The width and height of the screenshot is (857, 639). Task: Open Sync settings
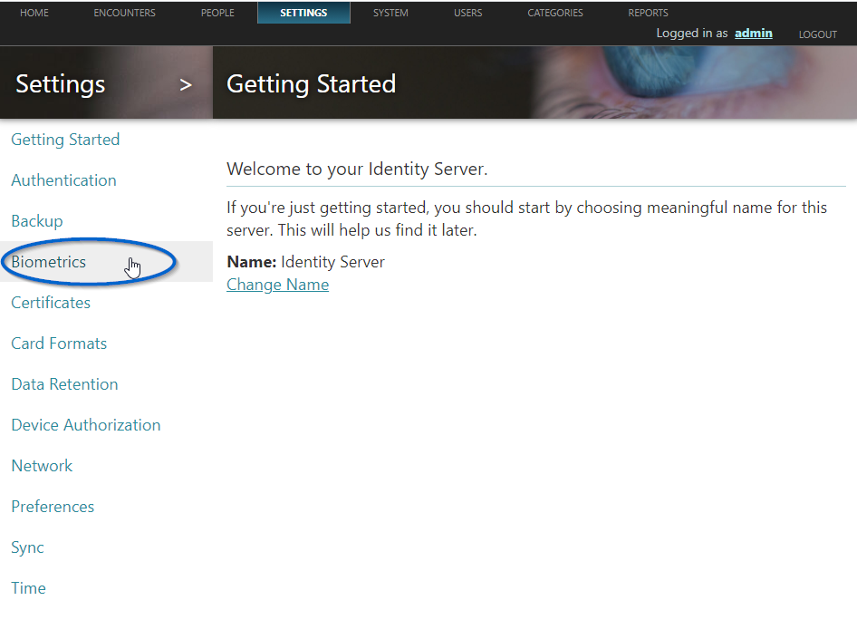point(27,547)
